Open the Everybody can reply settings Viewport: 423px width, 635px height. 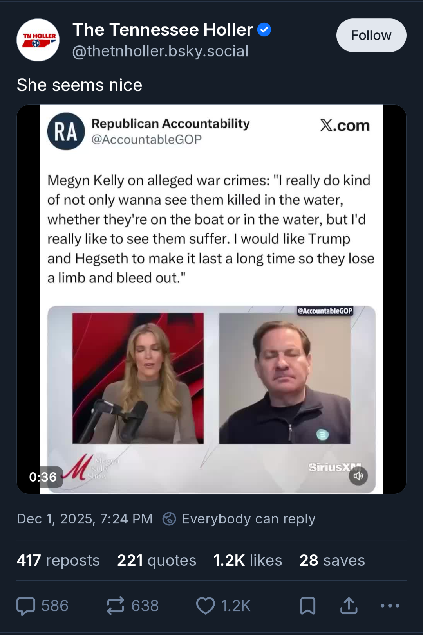pos(239,519)
